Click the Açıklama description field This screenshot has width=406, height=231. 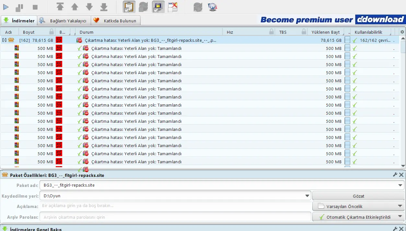(175, 206)
